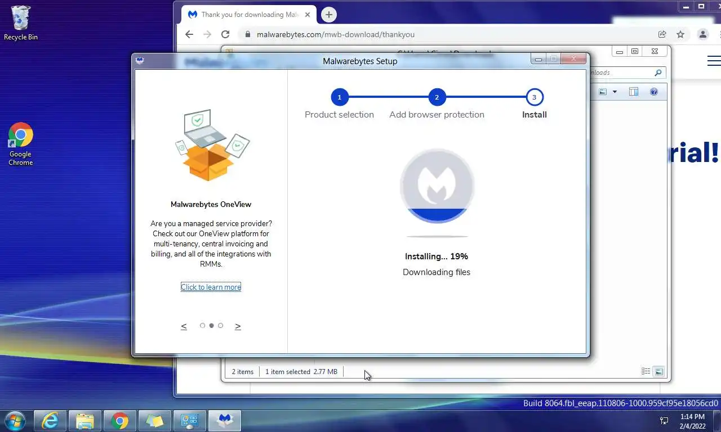The width and height of the screenshot is (721, 432).
Task: Open Google Chrome desktop shortcut
Action: click(21, 144)
